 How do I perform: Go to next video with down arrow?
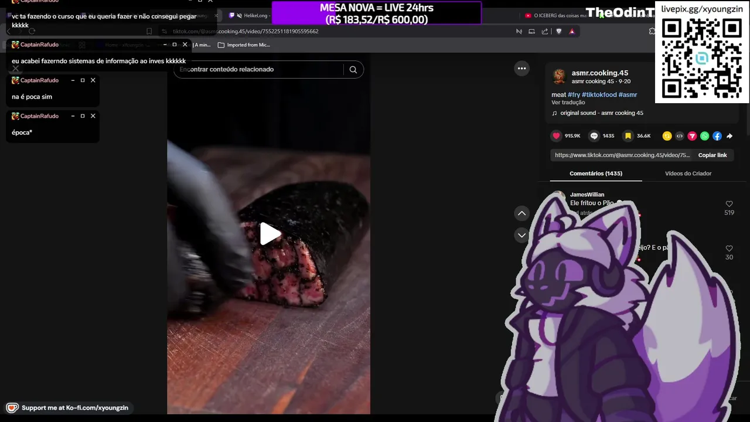(x=521, y=235)
